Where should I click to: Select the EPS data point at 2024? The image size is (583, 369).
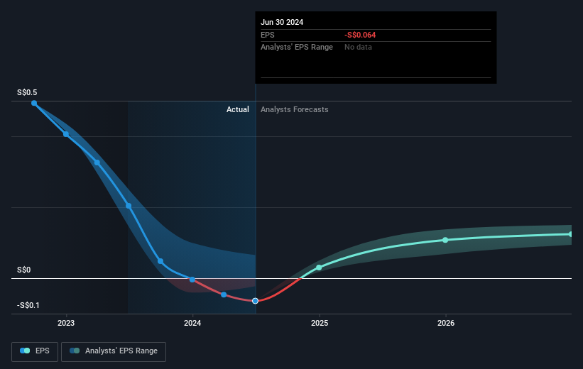point(192,280)
